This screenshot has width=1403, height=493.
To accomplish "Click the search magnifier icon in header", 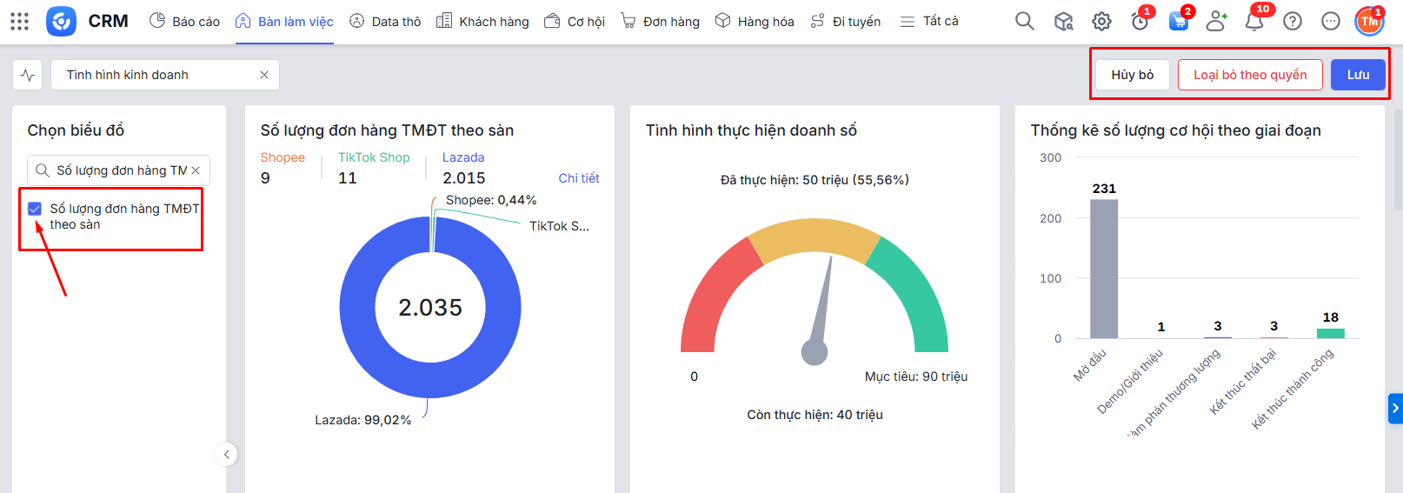I will point(1025,21).
